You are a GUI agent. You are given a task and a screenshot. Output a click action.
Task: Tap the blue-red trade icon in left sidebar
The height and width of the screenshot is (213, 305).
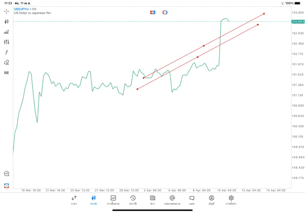pos(7,185)
